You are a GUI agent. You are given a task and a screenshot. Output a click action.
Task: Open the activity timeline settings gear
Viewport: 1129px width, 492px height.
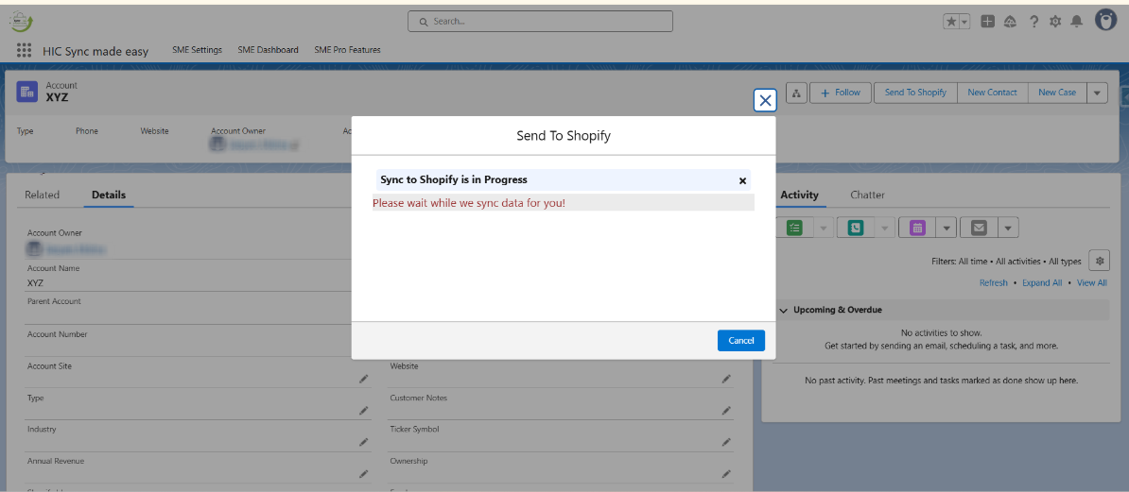[1098, 260]
